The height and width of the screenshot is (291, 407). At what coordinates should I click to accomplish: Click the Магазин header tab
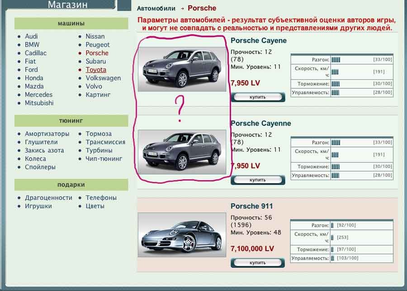(x=67, y=5)
